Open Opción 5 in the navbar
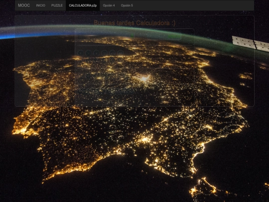The height and width of the screenshot is (202, 269). (x=127, y=5)
